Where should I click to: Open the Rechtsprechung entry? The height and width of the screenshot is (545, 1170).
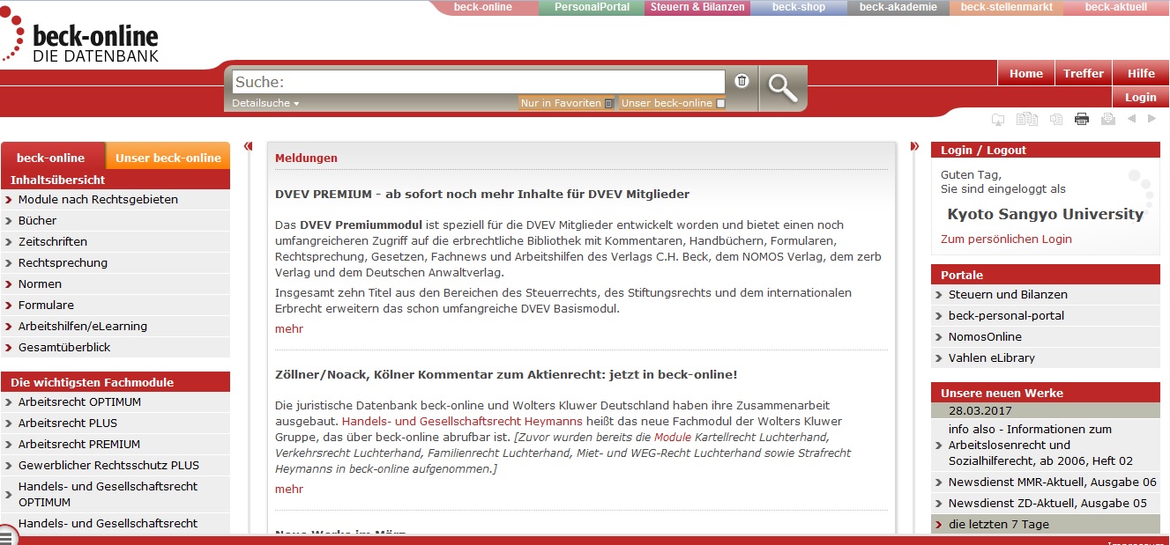(116, 263)
